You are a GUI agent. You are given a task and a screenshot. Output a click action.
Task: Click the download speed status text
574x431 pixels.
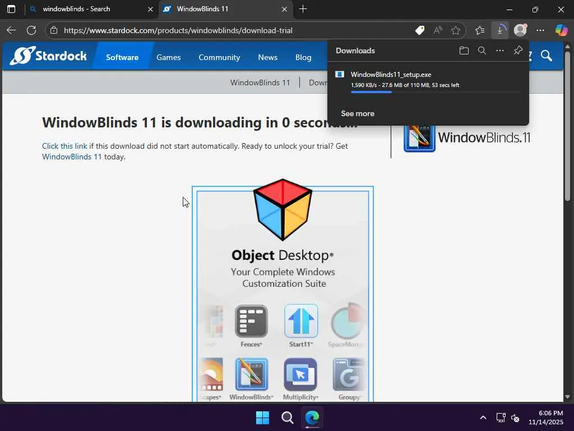click(x=405, y=85)
